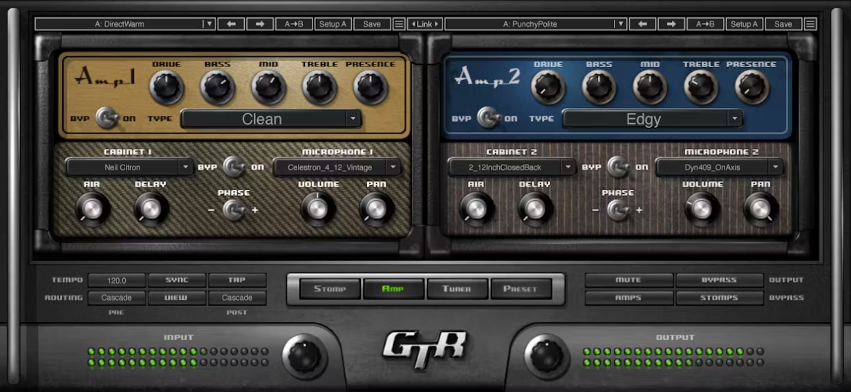Click the Link button between preset bars
This screenshot has height=392, width=851.
point(424,24)
